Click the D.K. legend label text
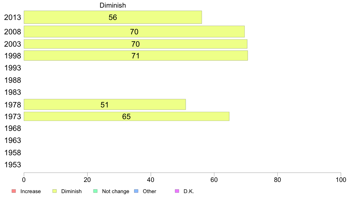This screenshot has height=216, width=349. (189, 191)
